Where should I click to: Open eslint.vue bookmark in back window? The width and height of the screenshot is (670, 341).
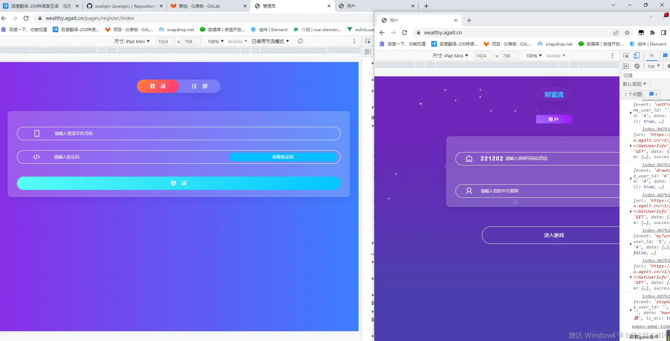tap(360, 29)
